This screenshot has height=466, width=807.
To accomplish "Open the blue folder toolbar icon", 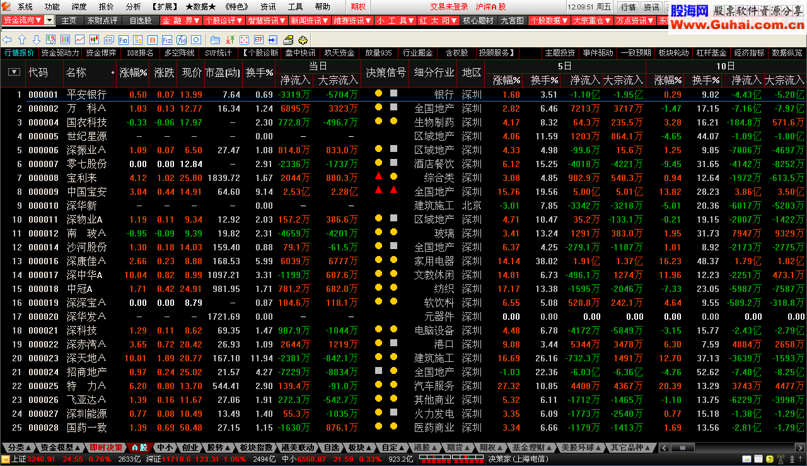I will point(215,39).
